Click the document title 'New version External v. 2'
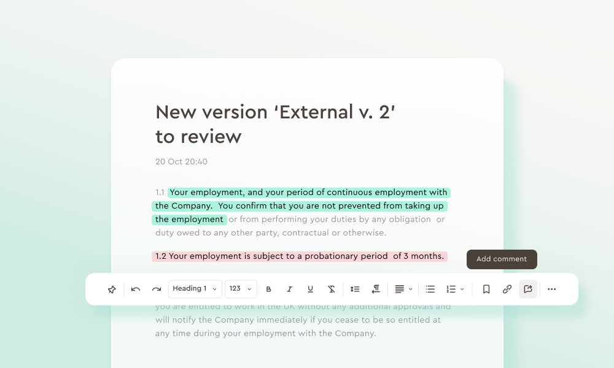Viewport: 614px width, 368px height. [275, 124]
